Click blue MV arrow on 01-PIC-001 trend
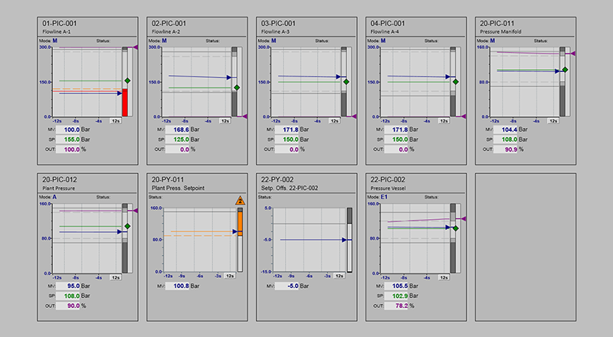 click(120, 93)
